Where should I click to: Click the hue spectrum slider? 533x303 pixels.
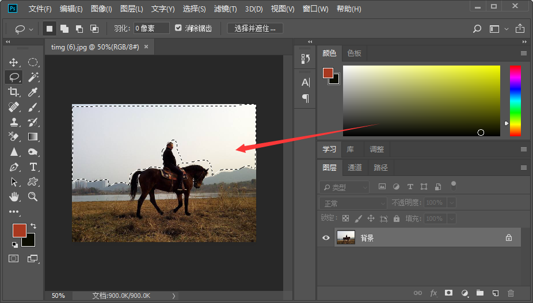515,101
